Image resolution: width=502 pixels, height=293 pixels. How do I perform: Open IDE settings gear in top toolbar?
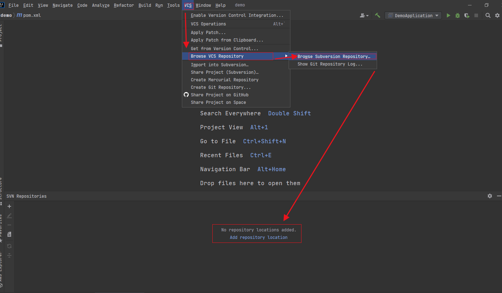[497, 15]
